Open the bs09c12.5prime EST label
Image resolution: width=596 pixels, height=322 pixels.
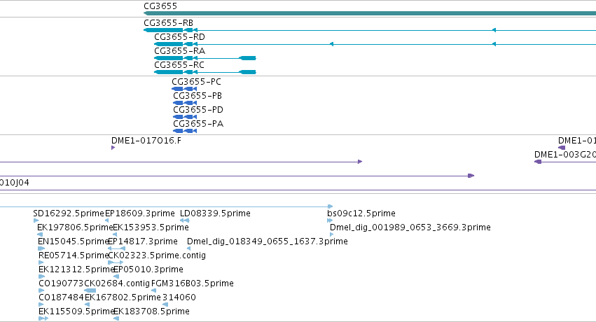pyautogui.click(x=361, y=213)
